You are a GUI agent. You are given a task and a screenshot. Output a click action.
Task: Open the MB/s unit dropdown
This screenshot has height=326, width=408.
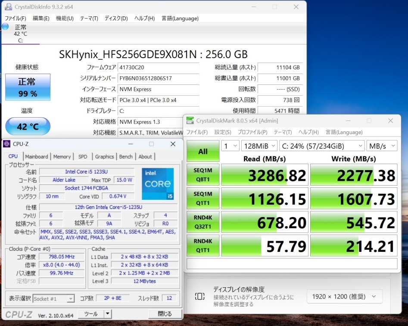[382, 146]
